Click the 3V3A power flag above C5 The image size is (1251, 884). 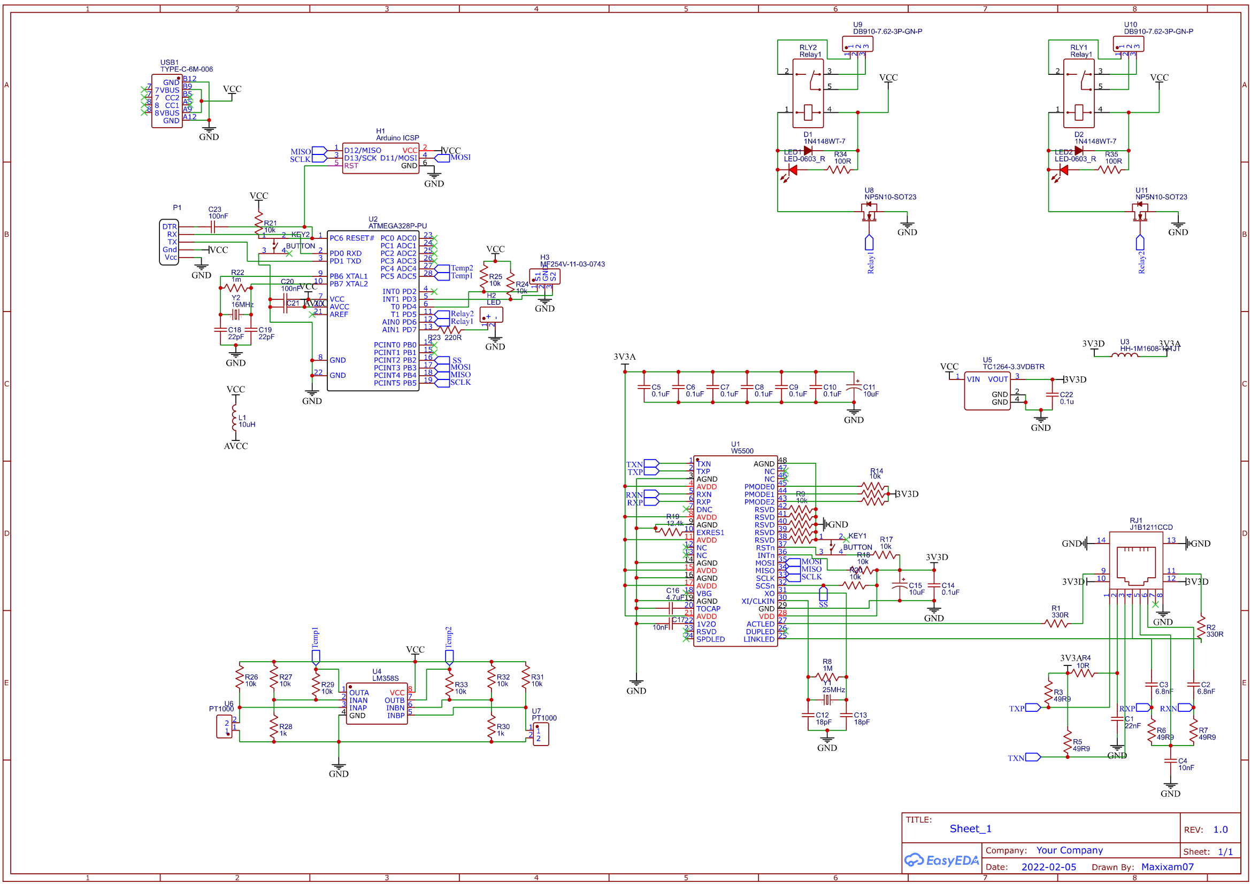[x=624, y=360]
